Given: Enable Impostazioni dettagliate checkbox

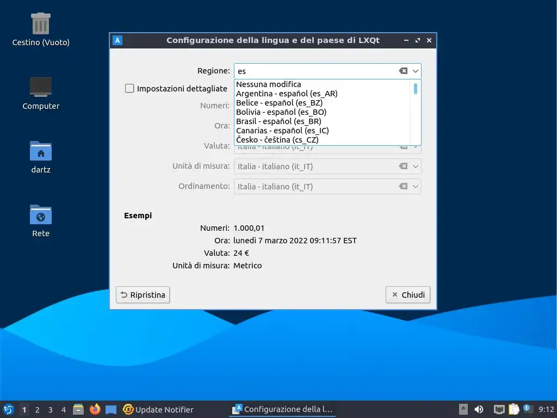Looking at the screenshot, I should tap(129, 88).
